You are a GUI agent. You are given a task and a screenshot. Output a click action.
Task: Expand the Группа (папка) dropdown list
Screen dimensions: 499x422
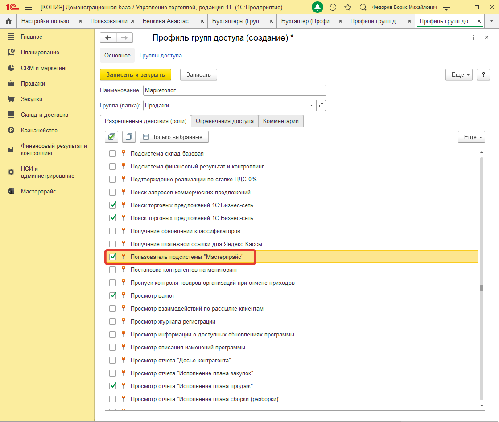[311, 106]
